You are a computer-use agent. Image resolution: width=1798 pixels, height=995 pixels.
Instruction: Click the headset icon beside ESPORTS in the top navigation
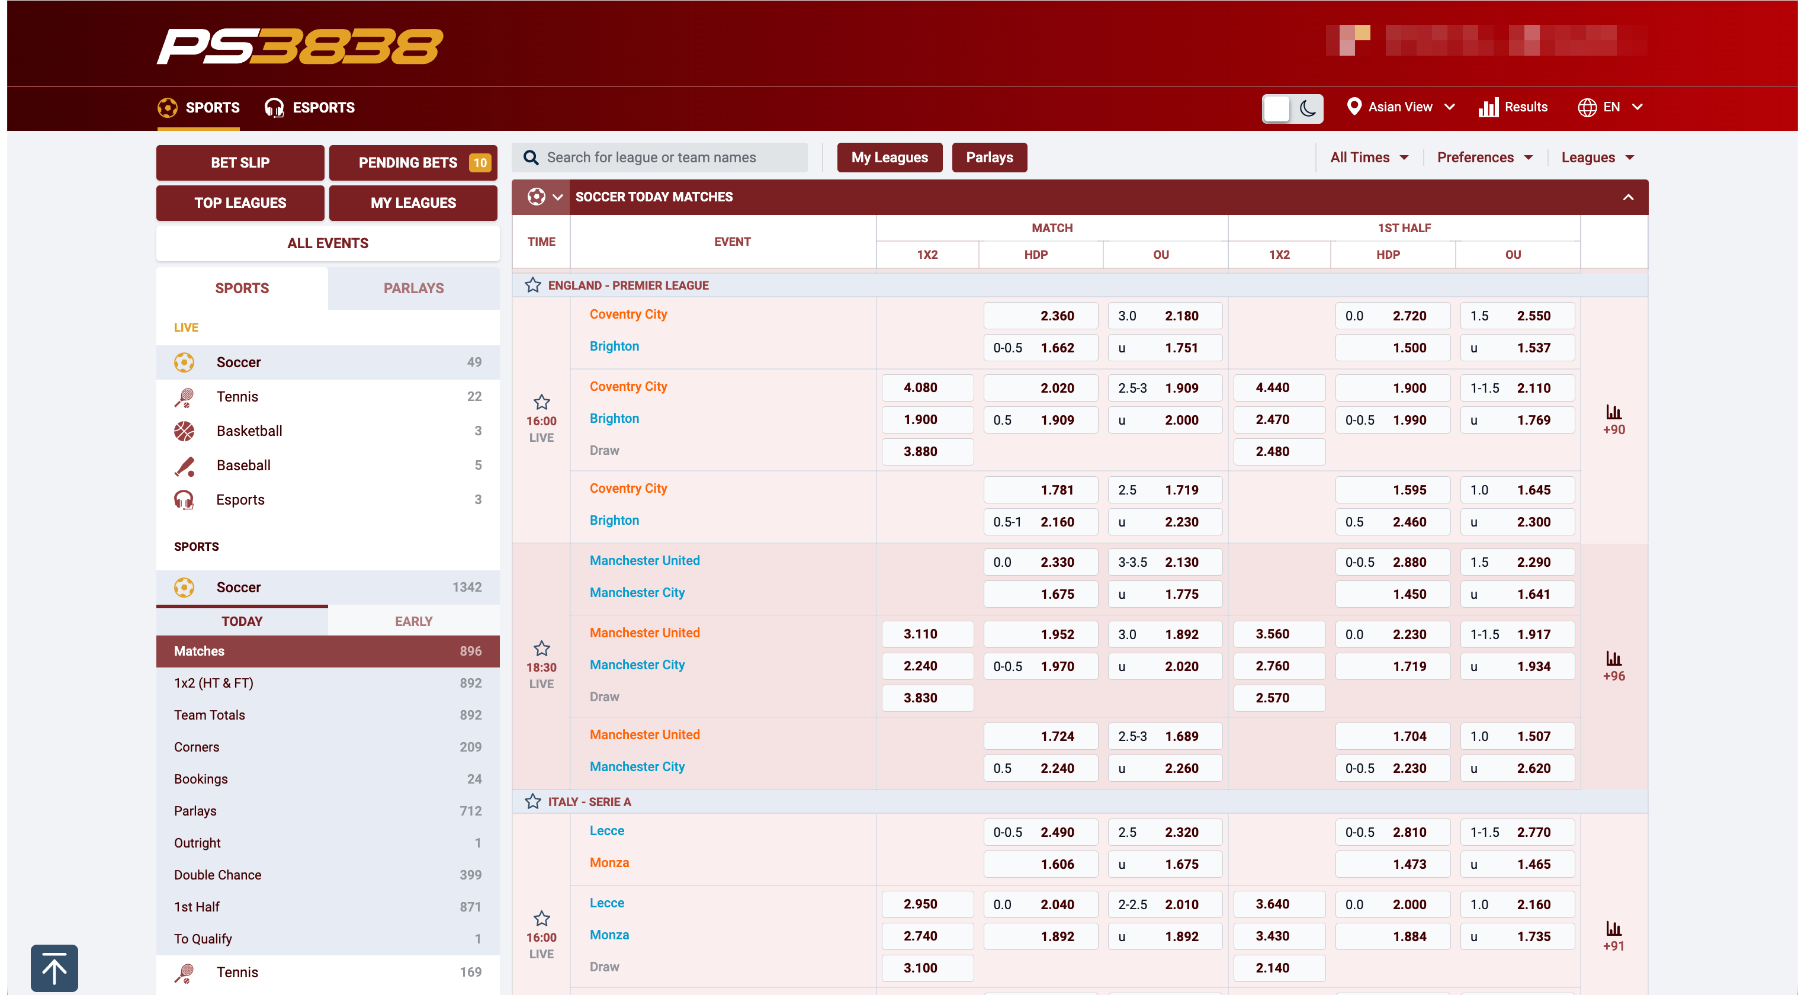(274, 108)
